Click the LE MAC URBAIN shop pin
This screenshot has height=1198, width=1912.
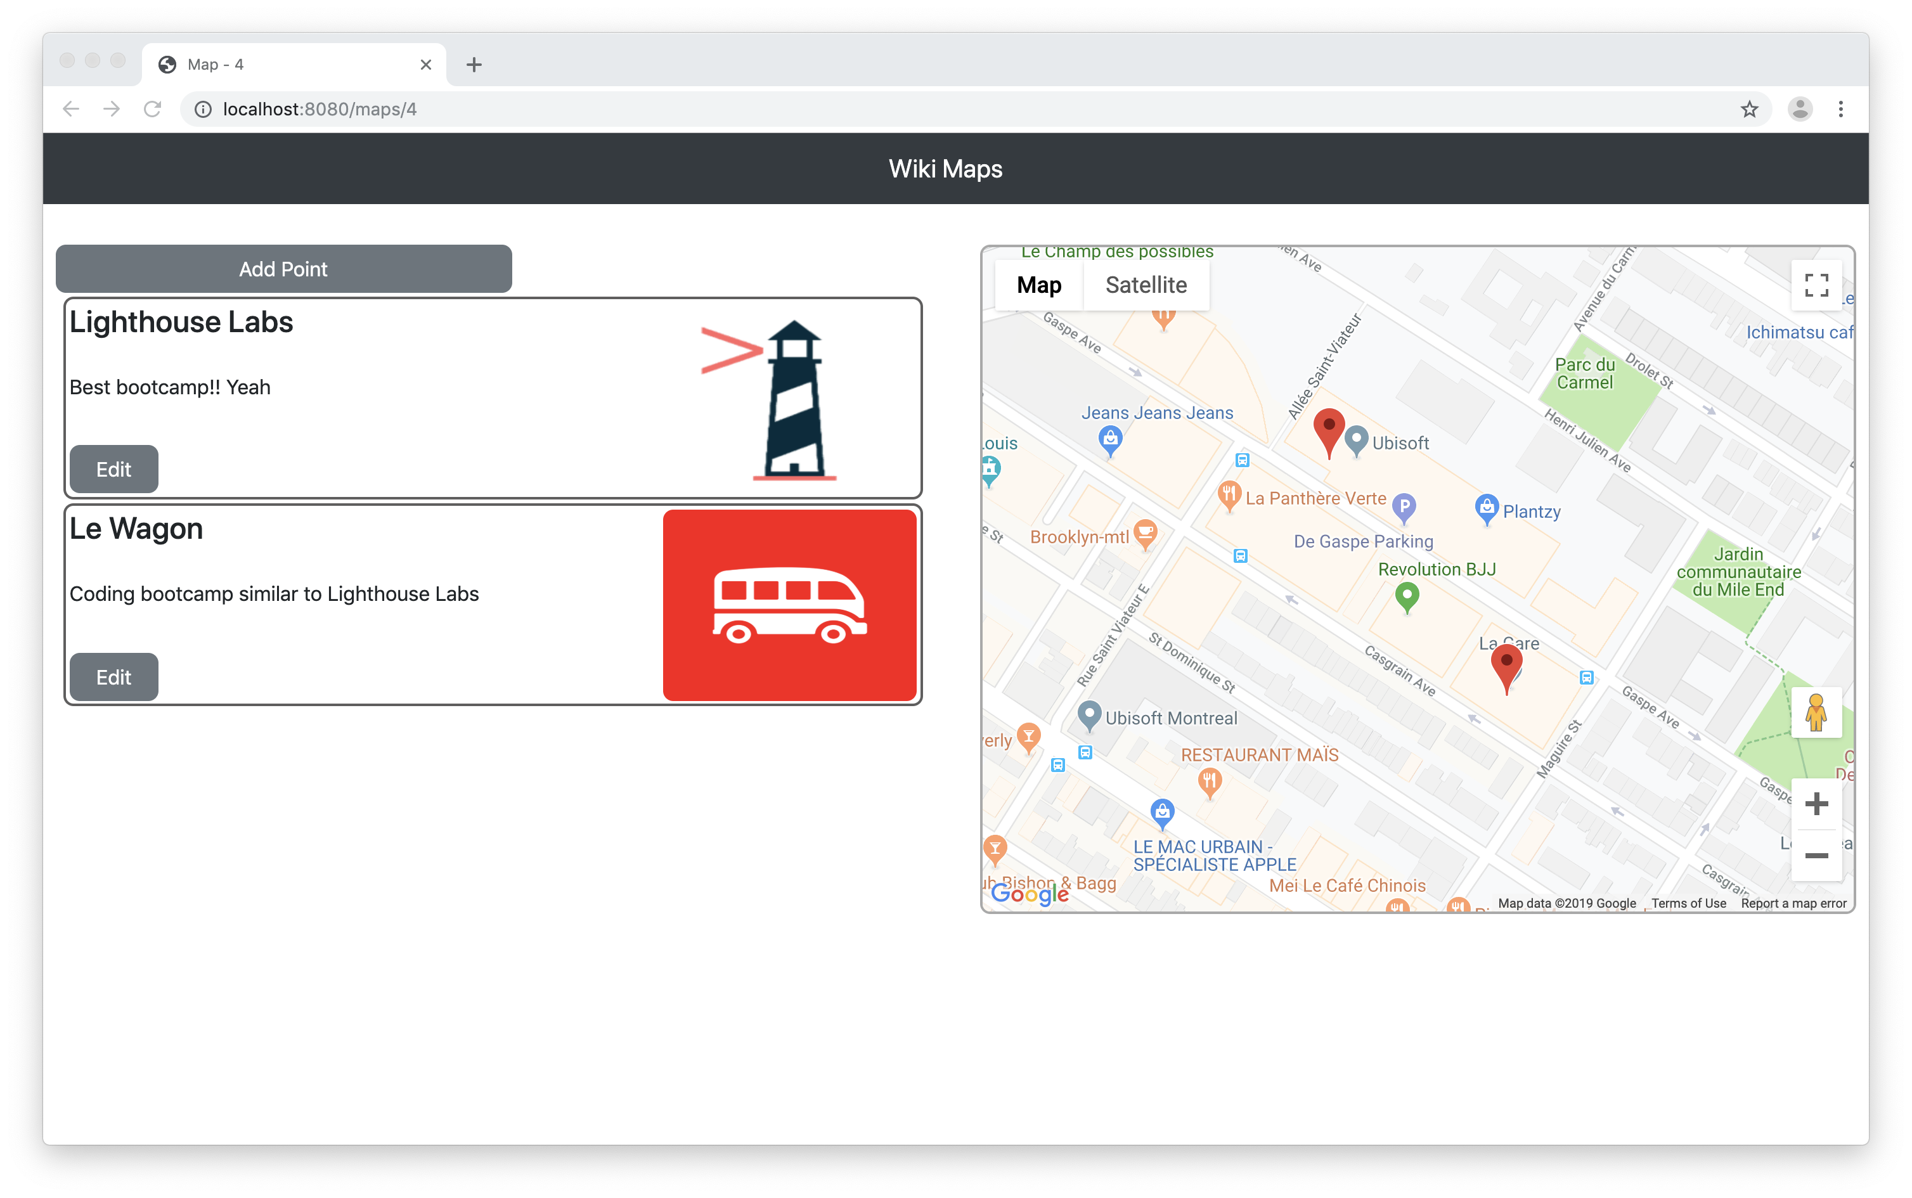[x=1161, y=814]
